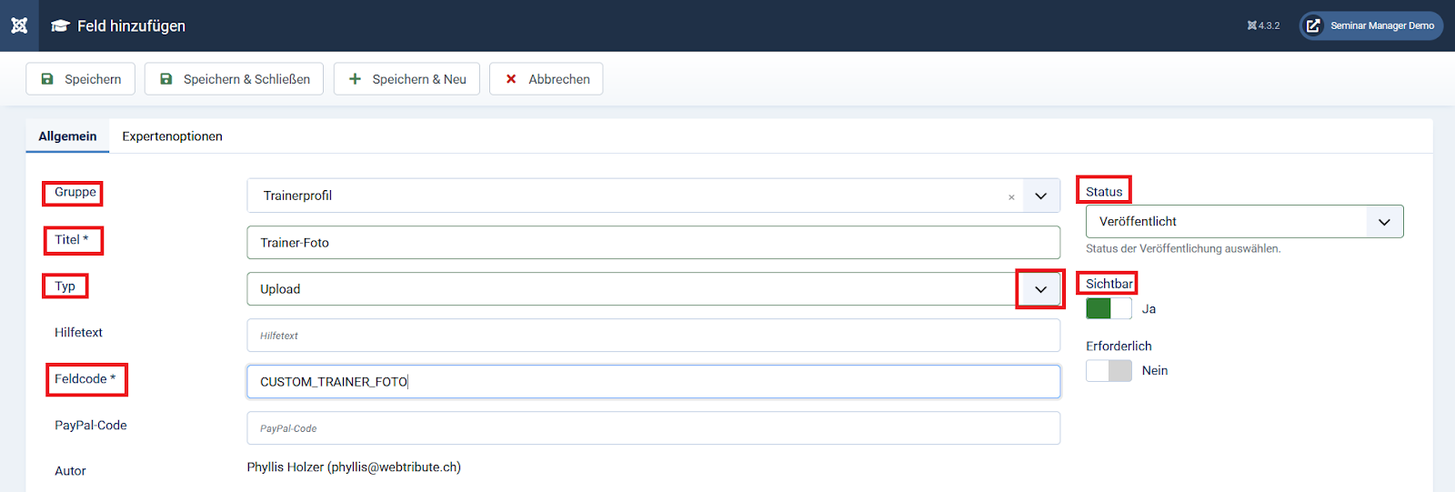The image size is (1455, 492).
Task: Toggle the Erforderlich switch
Action: 1109,370
